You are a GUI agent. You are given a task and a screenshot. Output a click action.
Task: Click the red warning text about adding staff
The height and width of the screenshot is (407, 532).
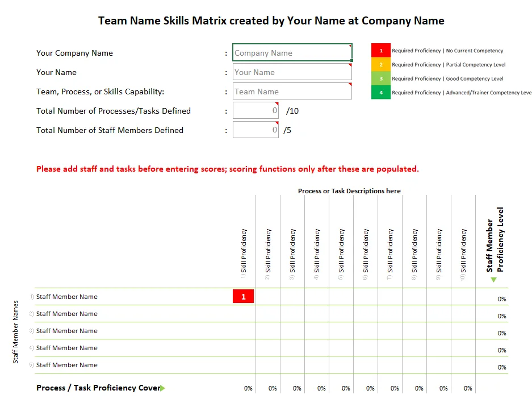pos(227,169)
